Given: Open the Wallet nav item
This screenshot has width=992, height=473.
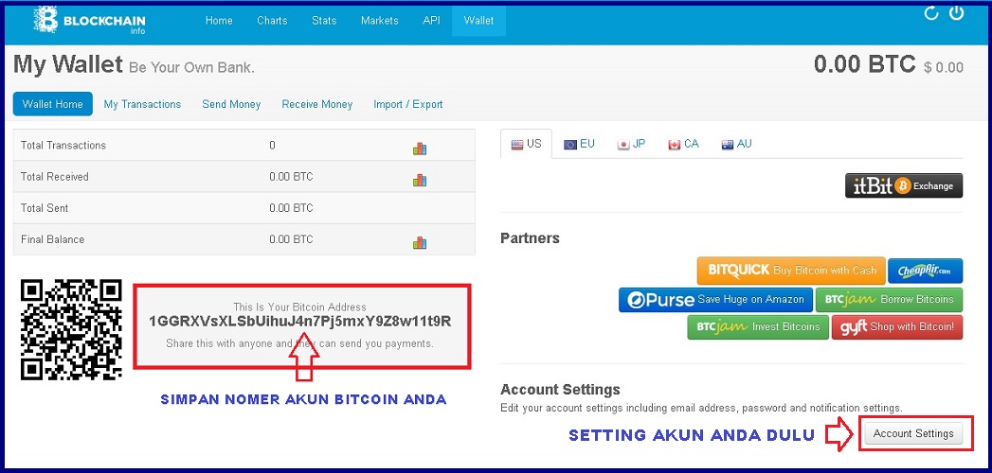Looking at the screenshot, I should click(x=478, y=20).
